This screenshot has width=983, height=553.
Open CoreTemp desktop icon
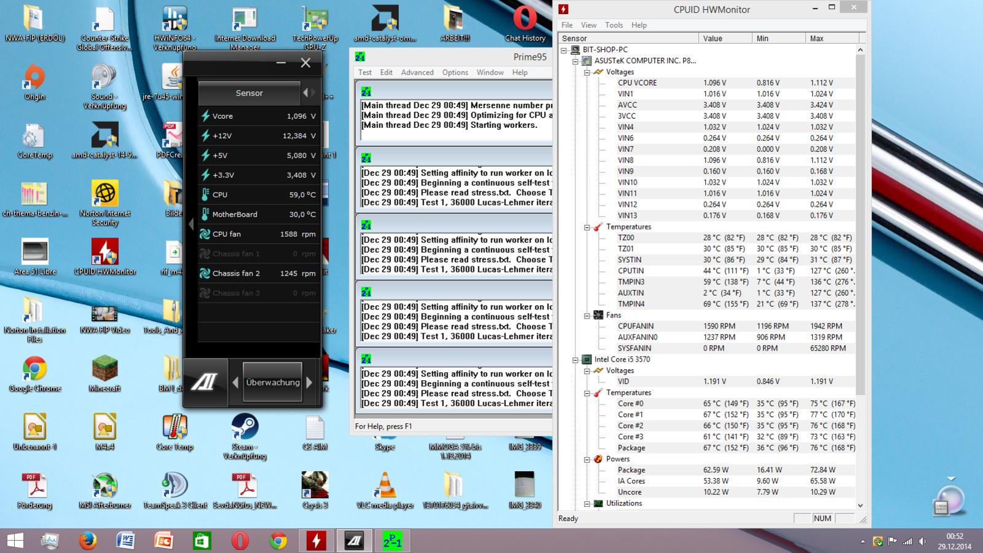pos(34,140)
